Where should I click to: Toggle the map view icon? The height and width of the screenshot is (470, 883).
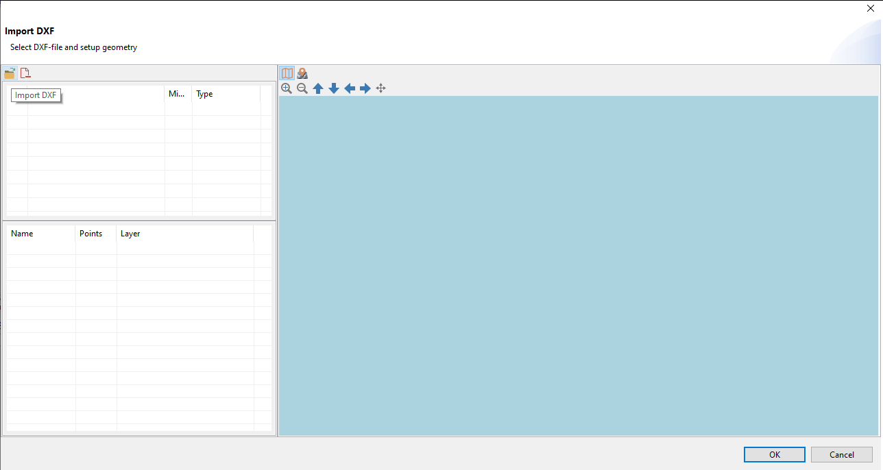pyautogui.click(x=287, y=73)
